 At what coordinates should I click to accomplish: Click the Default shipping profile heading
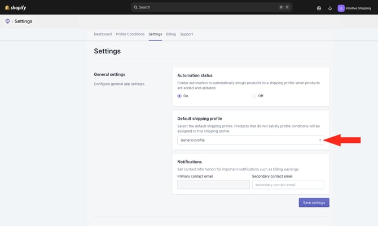[x=200, y=119]
